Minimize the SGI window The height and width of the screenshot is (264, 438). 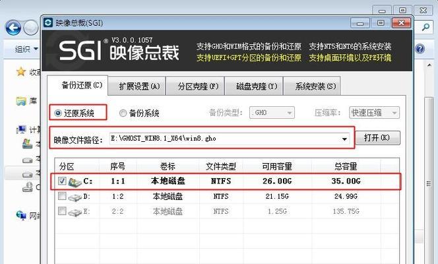pos(360,23)
